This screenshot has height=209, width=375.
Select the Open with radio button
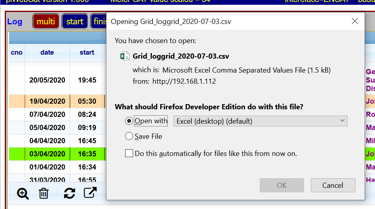(x=129, y=121)
